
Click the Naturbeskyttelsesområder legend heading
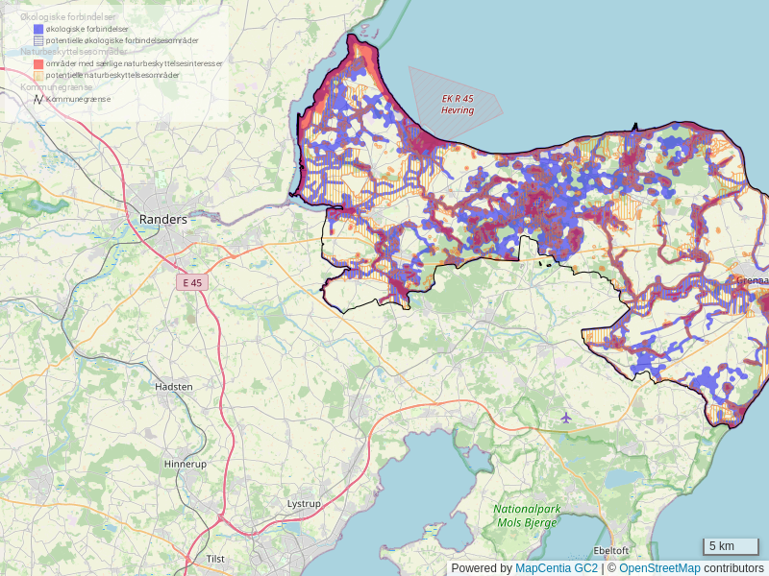73,52
